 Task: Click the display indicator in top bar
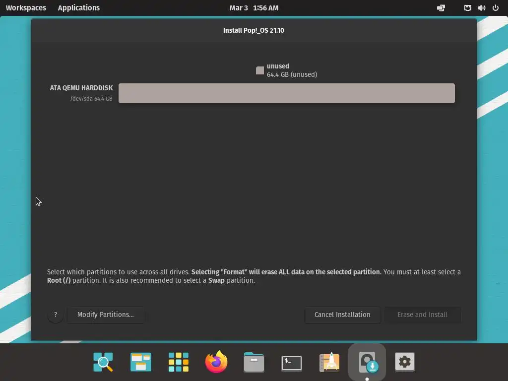(x=441, y=8)
